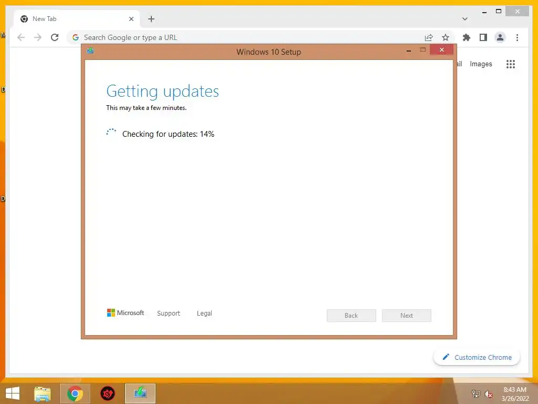Screen dimensions: 538x404
Task: Open Images link on Google page
Action: click(481, 64)
